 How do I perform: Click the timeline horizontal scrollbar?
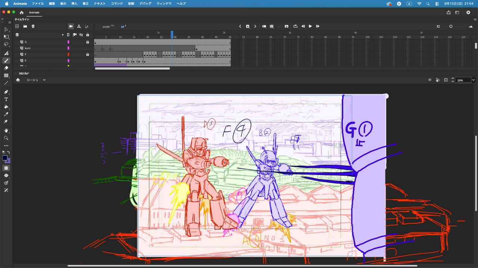[x=133, y=68]
